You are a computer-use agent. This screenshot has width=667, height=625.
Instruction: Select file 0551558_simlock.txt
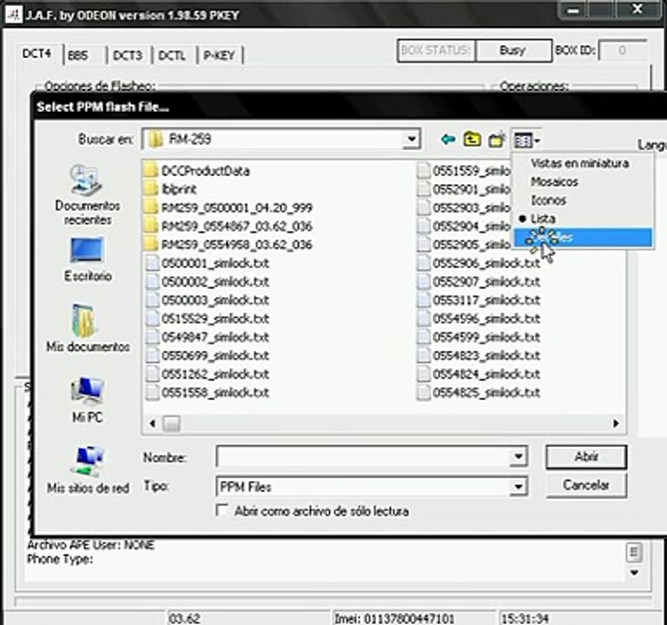point(208,392)
